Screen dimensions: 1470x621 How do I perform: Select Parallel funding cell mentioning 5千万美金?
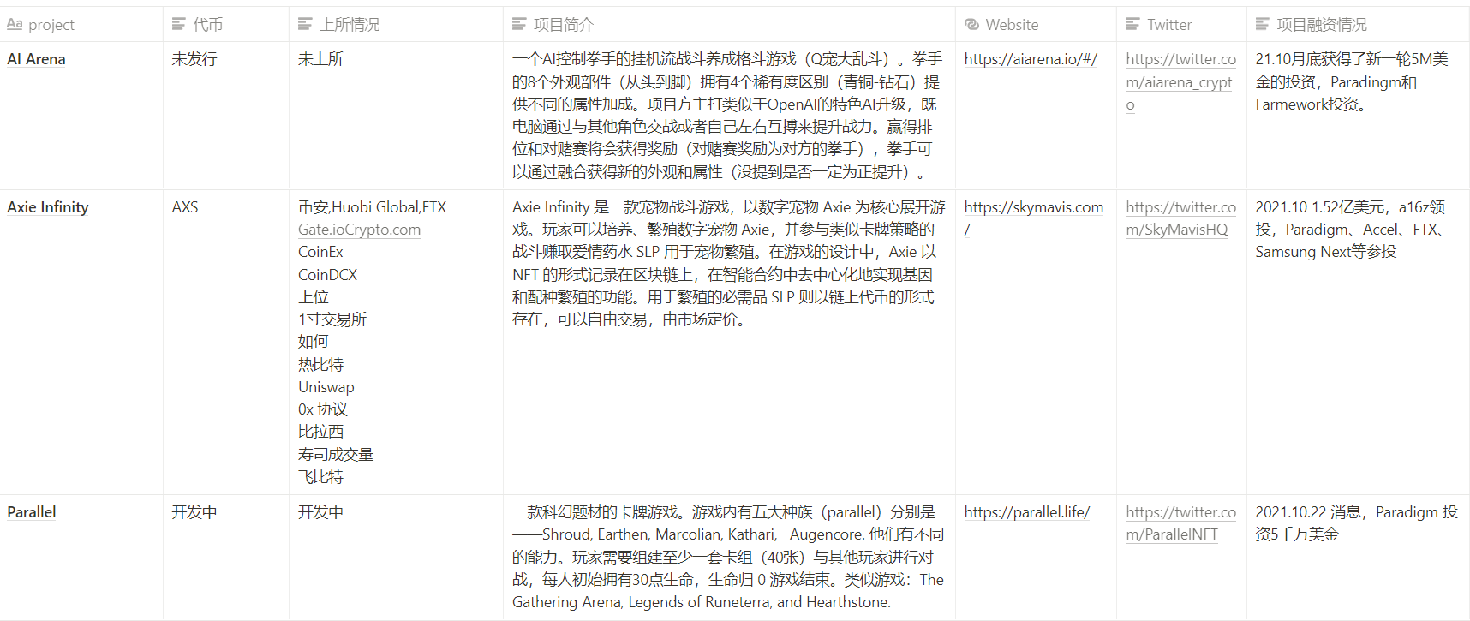click(x=1358, y=558)
